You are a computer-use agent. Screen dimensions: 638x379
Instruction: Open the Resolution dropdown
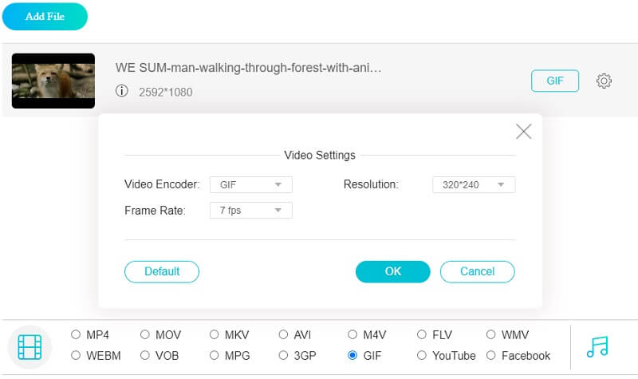[x=474, y=185]
